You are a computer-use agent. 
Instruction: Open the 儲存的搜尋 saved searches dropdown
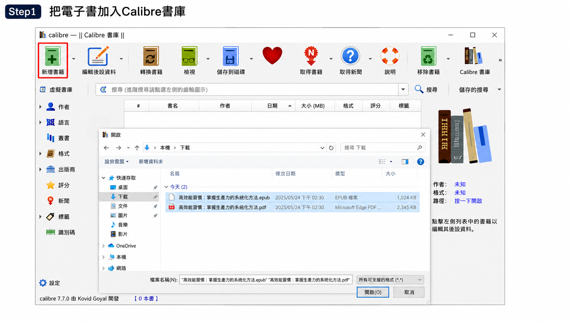[x=480, y=90]
